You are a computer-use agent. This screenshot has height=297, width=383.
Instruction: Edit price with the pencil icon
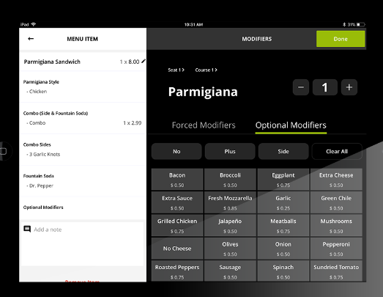(144, 61)
